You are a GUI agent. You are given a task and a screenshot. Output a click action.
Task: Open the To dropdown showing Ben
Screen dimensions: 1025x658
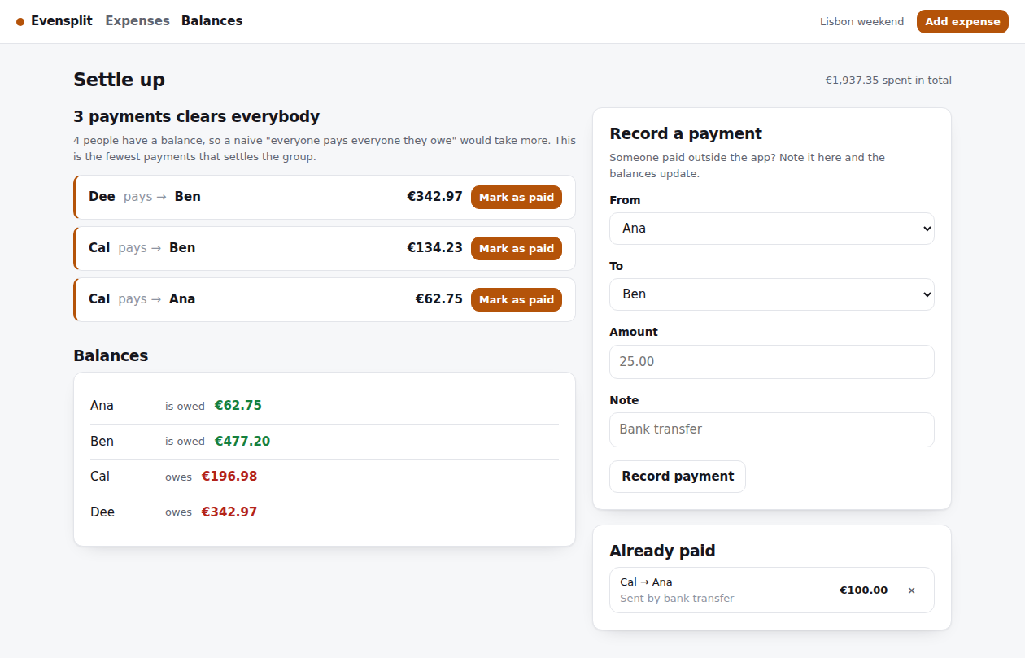(x=772, y=294)
